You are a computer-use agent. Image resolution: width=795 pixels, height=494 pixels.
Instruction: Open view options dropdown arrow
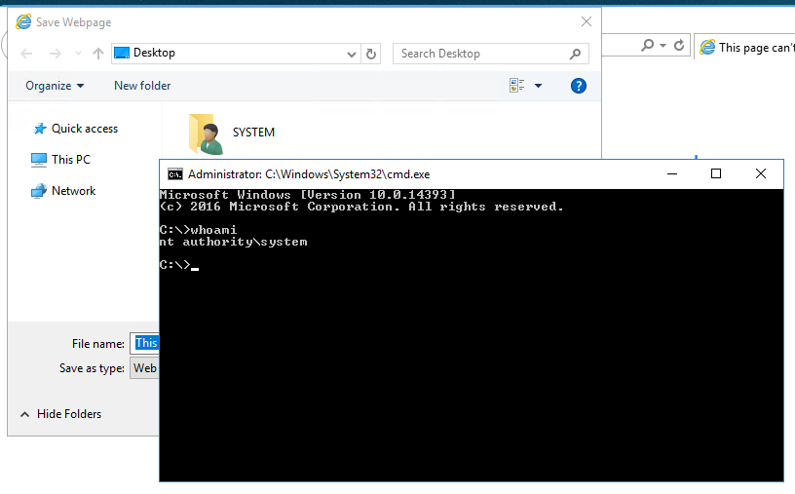click(539, 86)
